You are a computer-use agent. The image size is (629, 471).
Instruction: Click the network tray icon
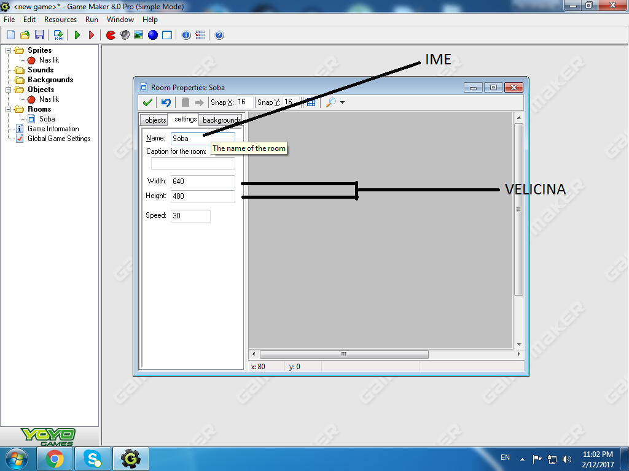click(x=552, y=459)
